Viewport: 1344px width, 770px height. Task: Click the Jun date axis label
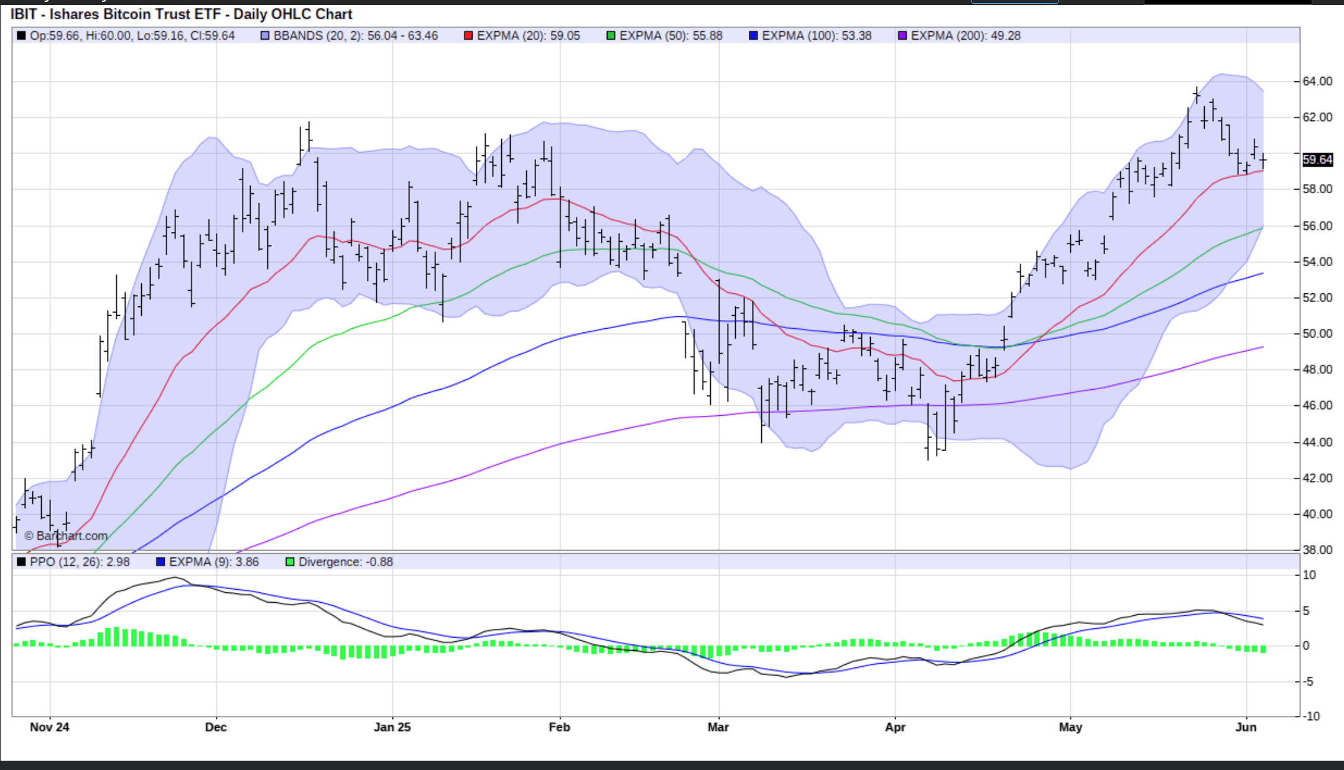[x=1246, y=727]
